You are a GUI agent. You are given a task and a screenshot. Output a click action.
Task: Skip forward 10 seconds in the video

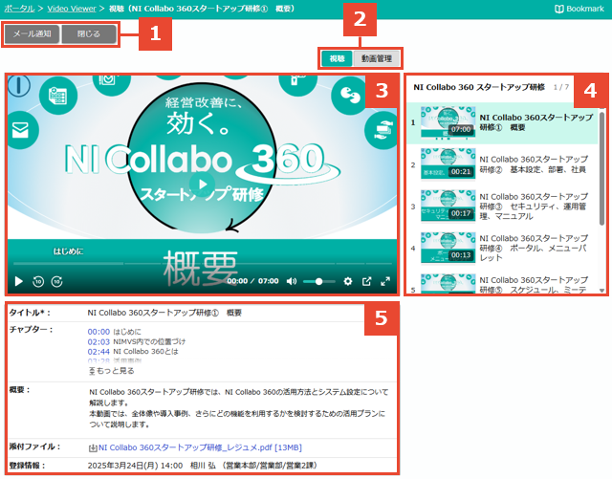click(57, 281)
